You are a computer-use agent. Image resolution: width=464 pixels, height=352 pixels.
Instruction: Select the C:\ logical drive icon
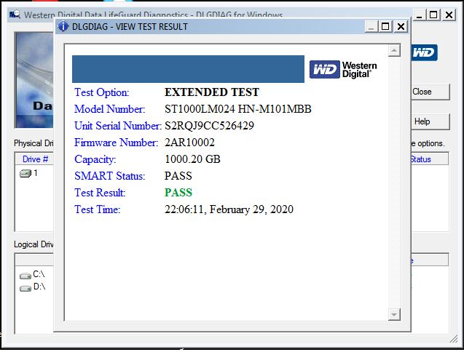coord(25,276)
